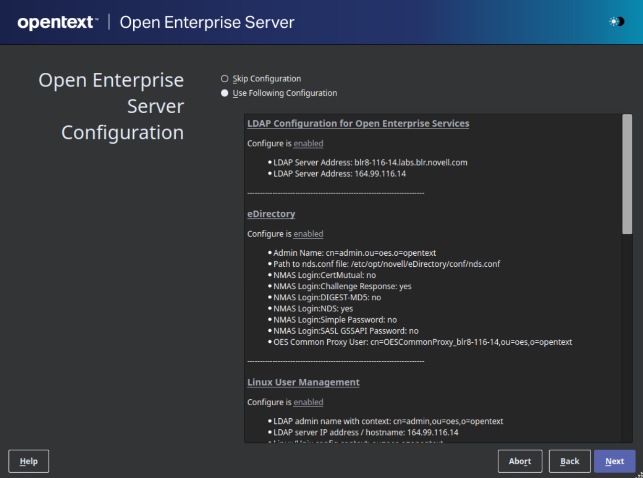
Task: Go back using the Back button
Action: 570,461
